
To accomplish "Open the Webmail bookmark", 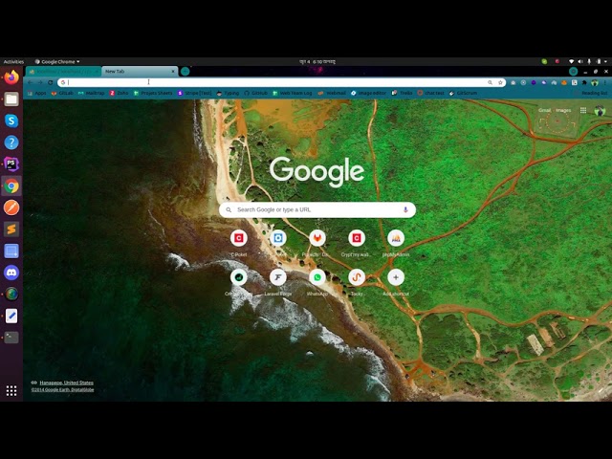I will (332, 93).
